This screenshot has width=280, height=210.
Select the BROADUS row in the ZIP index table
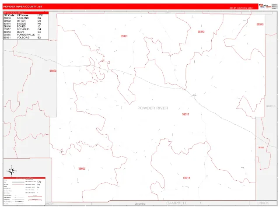[x=22, y=29]
